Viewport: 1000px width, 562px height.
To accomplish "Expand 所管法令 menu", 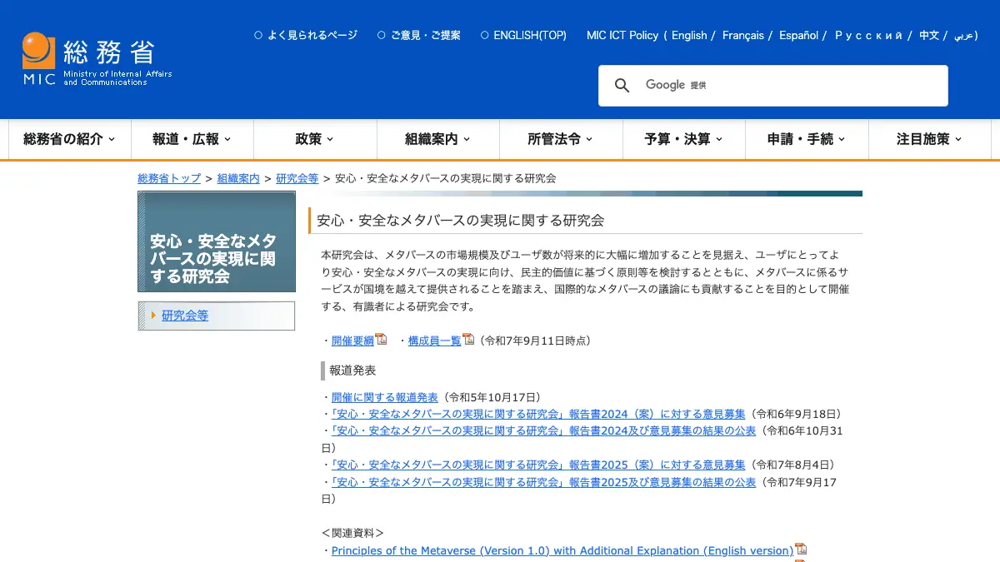I will (561, 139).
